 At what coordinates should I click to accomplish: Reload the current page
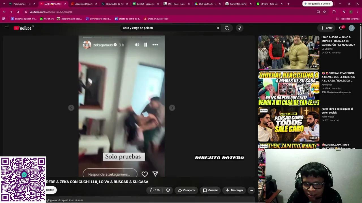click(18, 12)
